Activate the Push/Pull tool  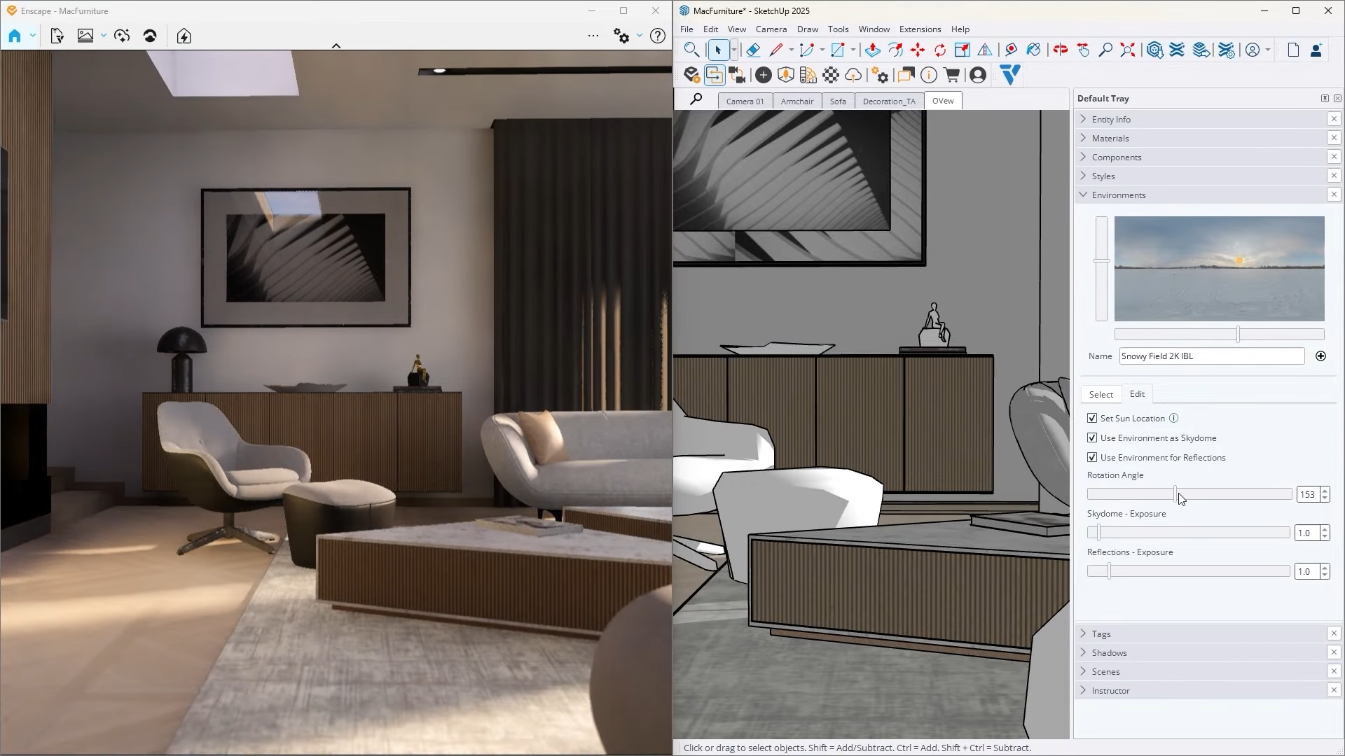click(x=872, y=50)
